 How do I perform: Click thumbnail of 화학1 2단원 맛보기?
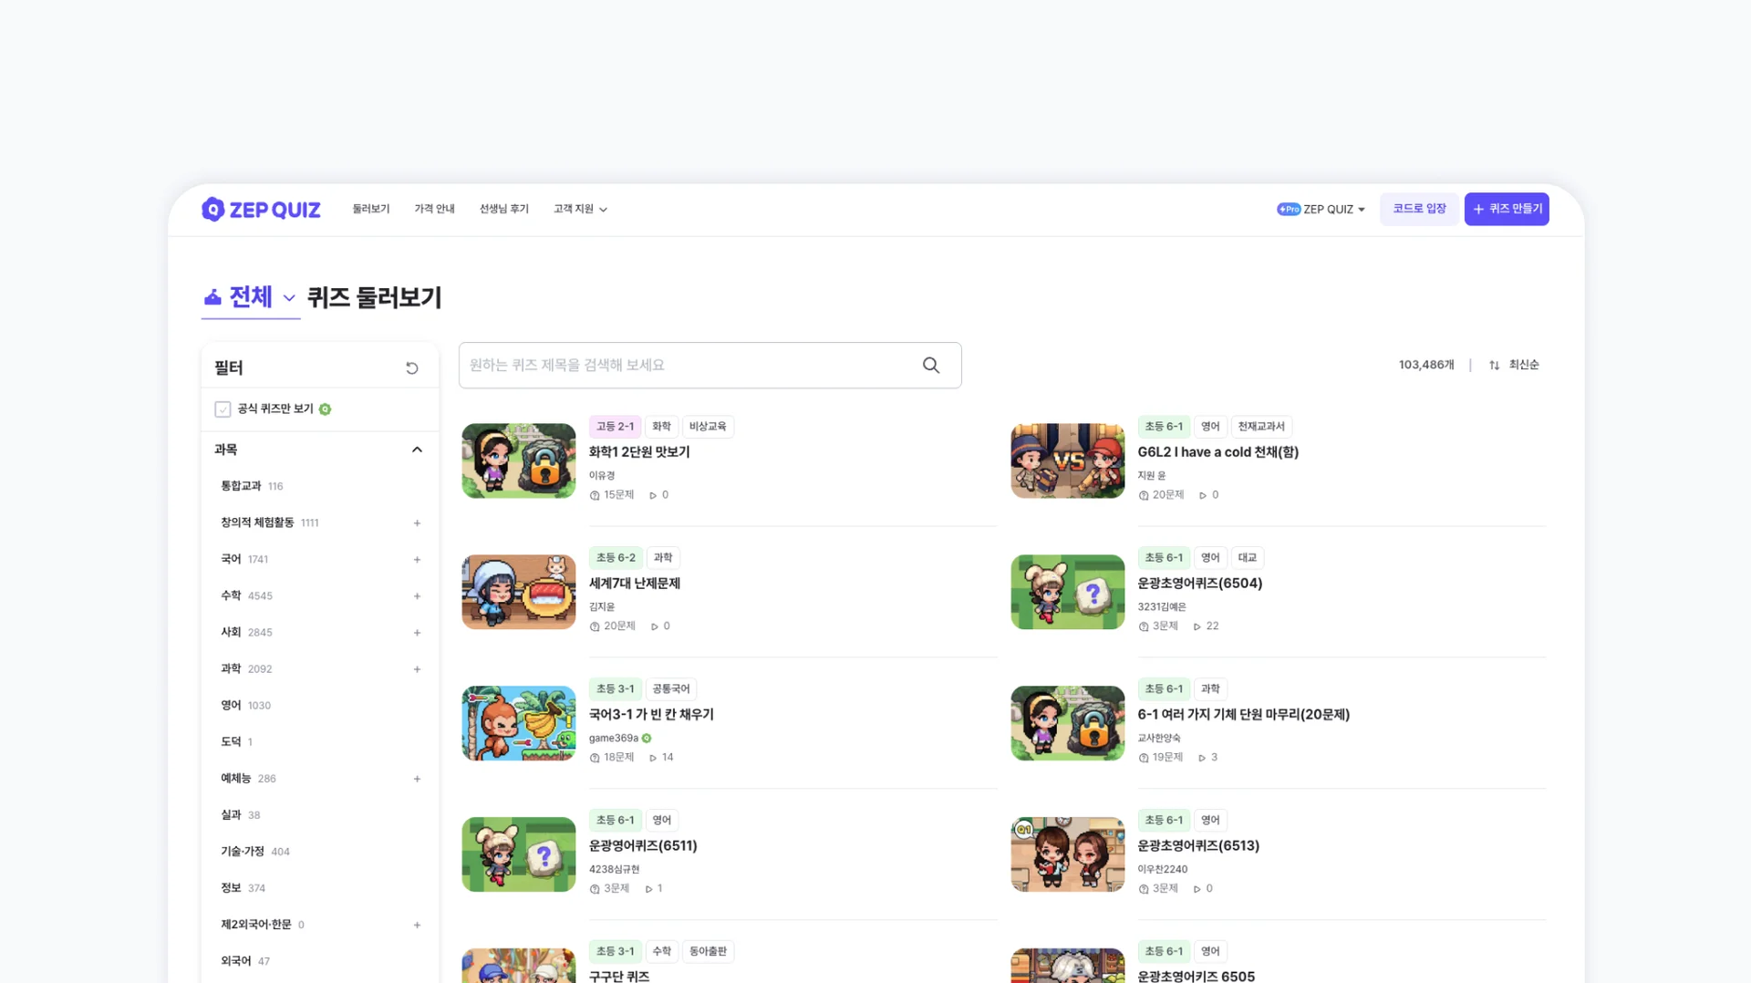[519, 460]
